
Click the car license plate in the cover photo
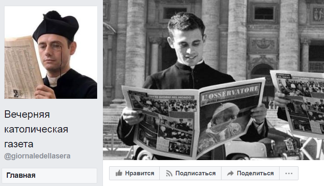click(290, 144)
